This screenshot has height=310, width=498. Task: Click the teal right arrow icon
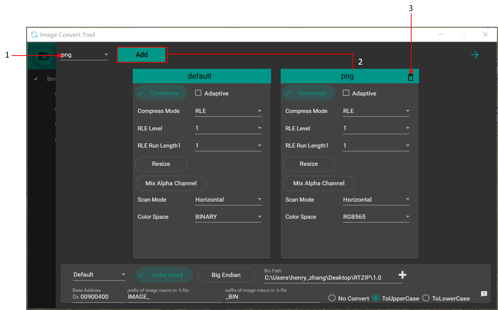point(474,55)
